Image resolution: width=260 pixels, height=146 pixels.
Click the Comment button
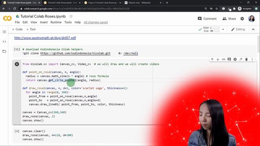click(207, 19)
